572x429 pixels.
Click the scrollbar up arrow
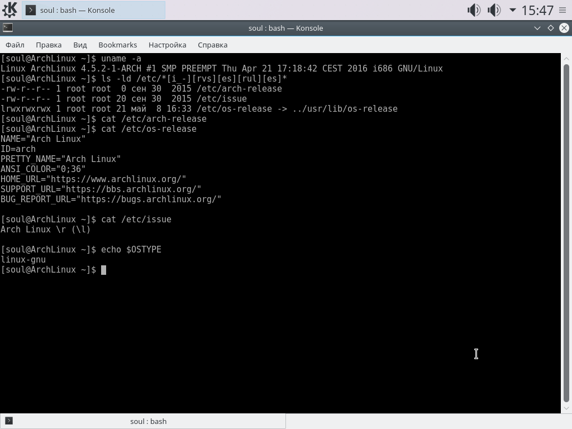(566, 58)
